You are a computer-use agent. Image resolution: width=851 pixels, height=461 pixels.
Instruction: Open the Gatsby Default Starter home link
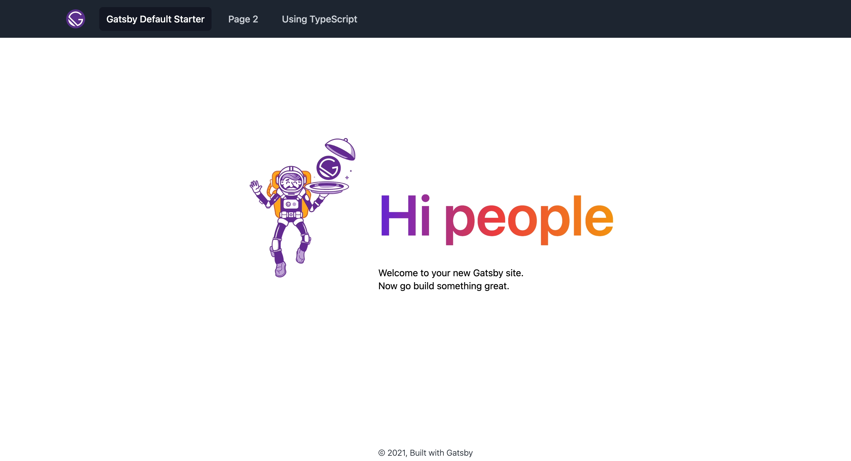[155, 19]
